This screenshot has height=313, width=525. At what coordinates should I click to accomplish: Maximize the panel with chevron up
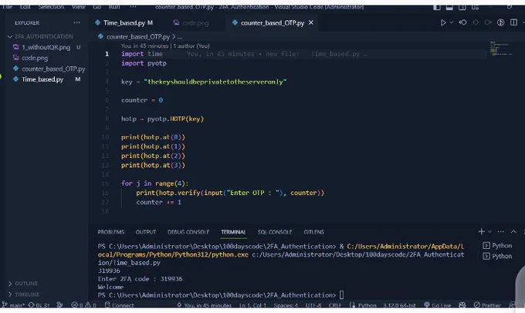(x=513, y=231)
